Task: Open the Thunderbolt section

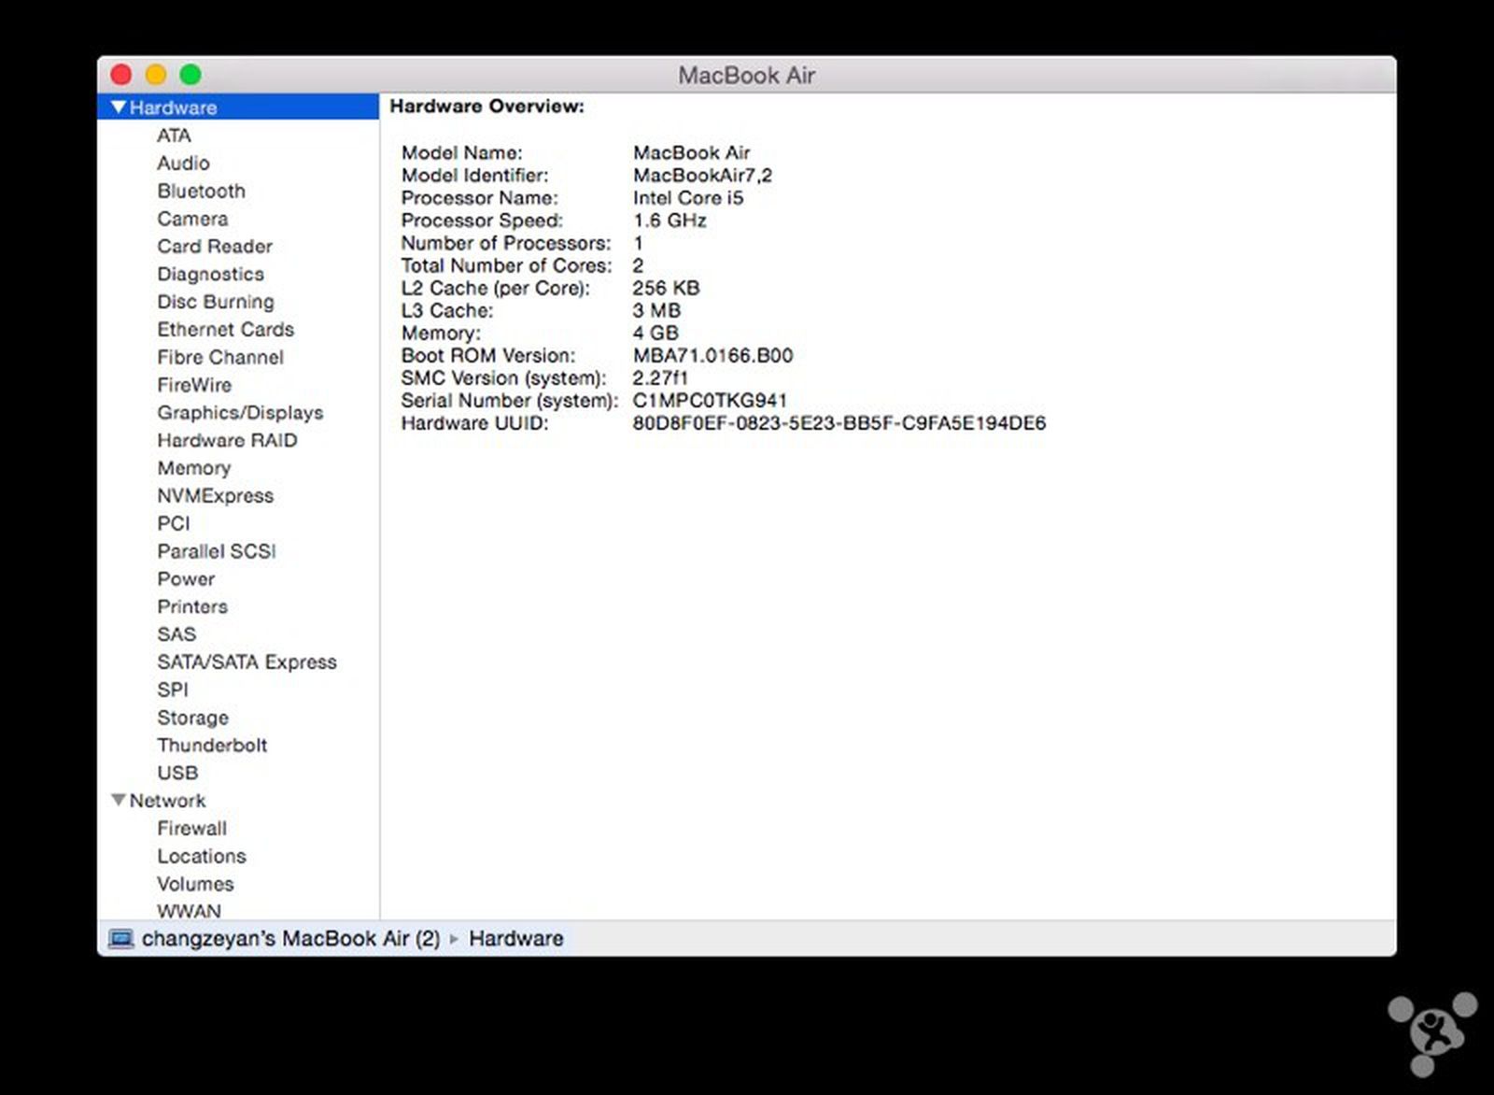Action: pyautogui.click(x=212, y=745)
